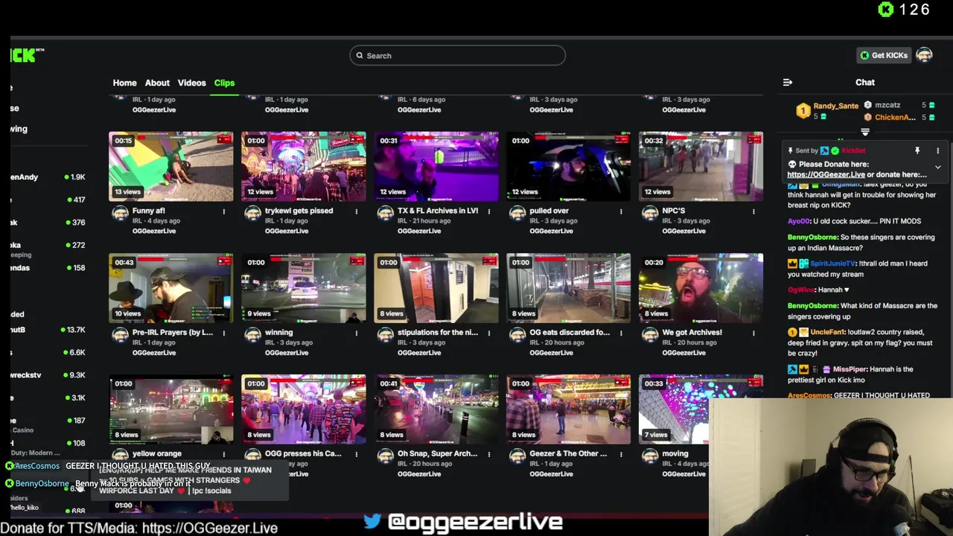Open the About tab
Viewport: 953px width, 536px height.
click(157, 83)
